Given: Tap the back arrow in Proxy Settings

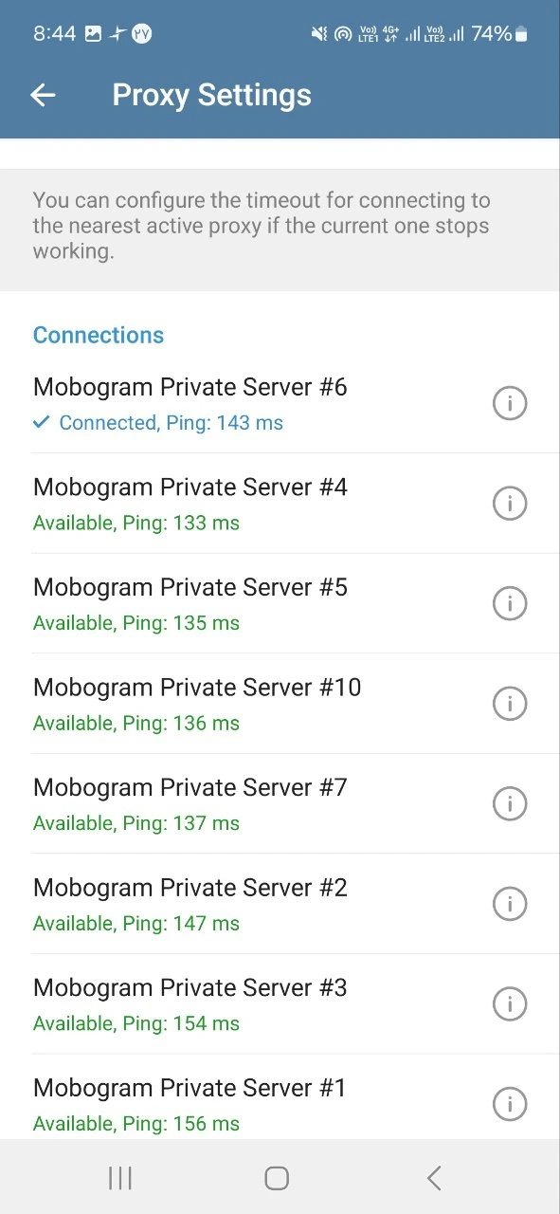Looking at the screenshot, I should [43, 95].
